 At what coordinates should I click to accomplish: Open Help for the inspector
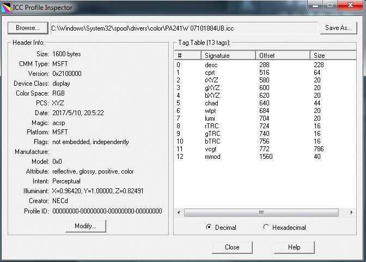tap(294, 247)
